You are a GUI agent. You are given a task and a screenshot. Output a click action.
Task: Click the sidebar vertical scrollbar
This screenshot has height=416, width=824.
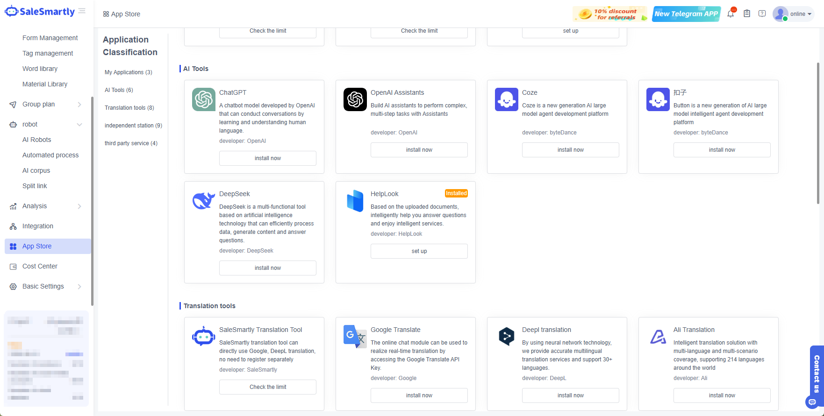[92, 201]
